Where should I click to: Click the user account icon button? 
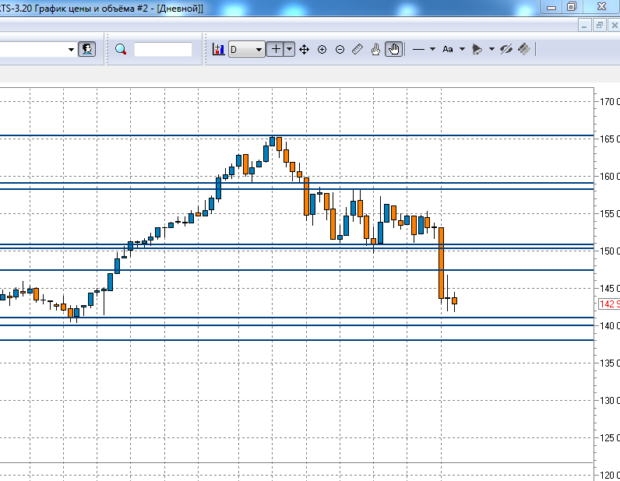[87, 49]
